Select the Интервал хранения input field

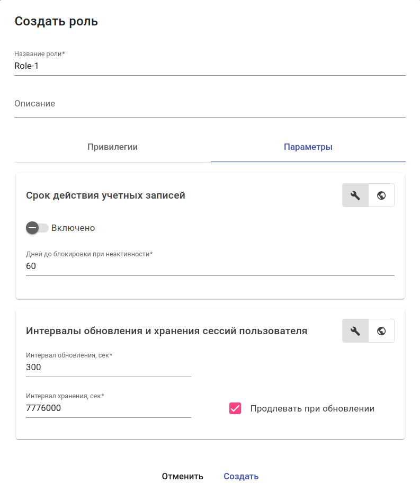click(x=108, y=408)
